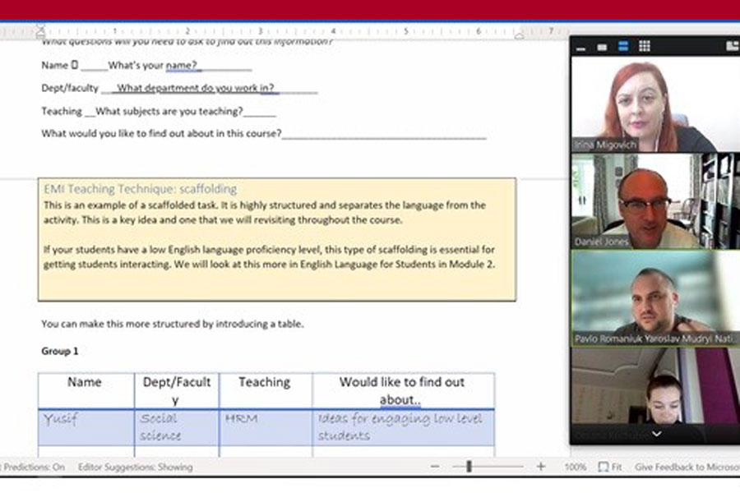This screenshot has width=740, height=493.
Task: Click the left indent marker on ruler
Action: tap(41, 32)
